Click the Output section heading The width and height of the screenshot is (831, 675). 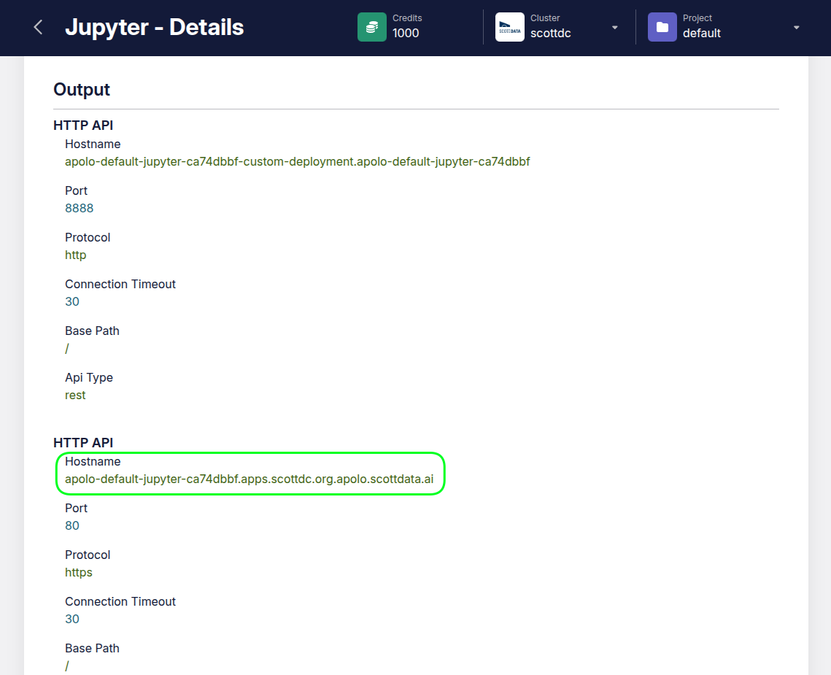coord(82,90)
